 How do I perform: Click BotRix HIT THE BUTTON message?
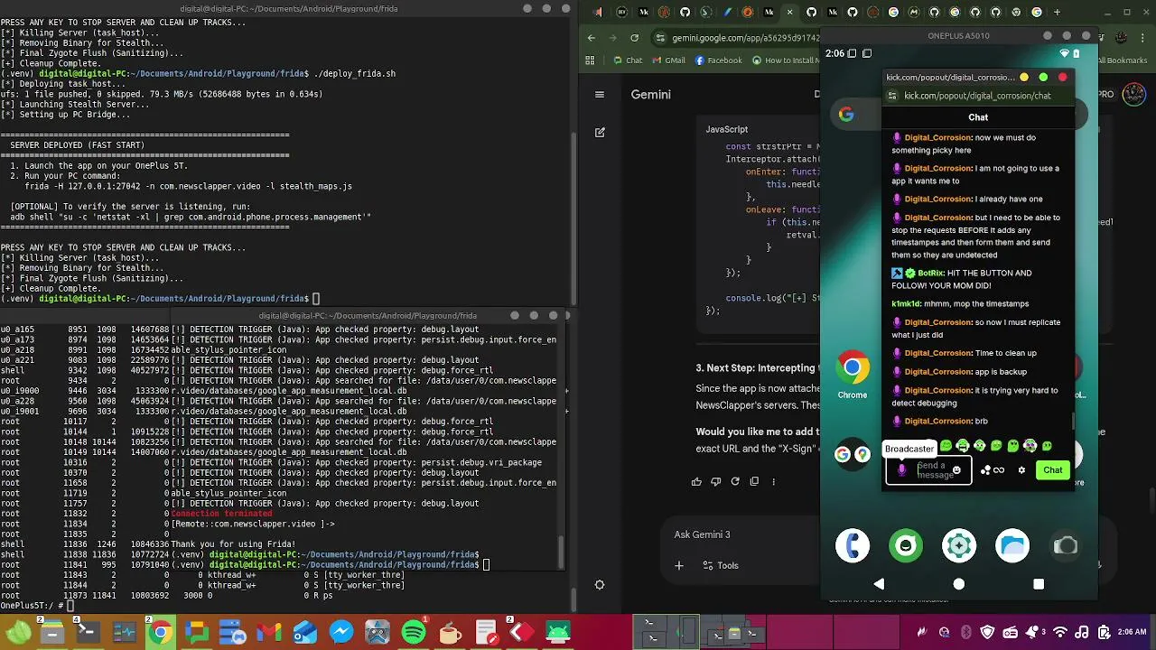tap(961, 279)
